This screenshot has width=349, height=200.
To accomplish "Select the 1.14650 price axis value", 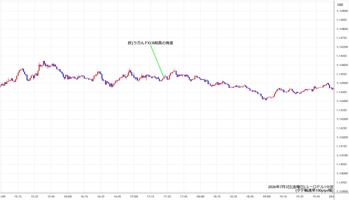I will tap(342, 56).
